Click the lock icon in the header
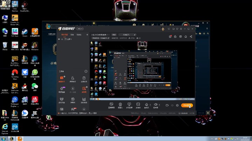 (x=175, y=37)
